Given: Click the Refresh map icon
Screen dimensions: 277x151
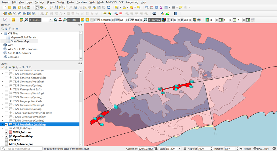Looking at the screenshot, I should [x=108, y=7].
